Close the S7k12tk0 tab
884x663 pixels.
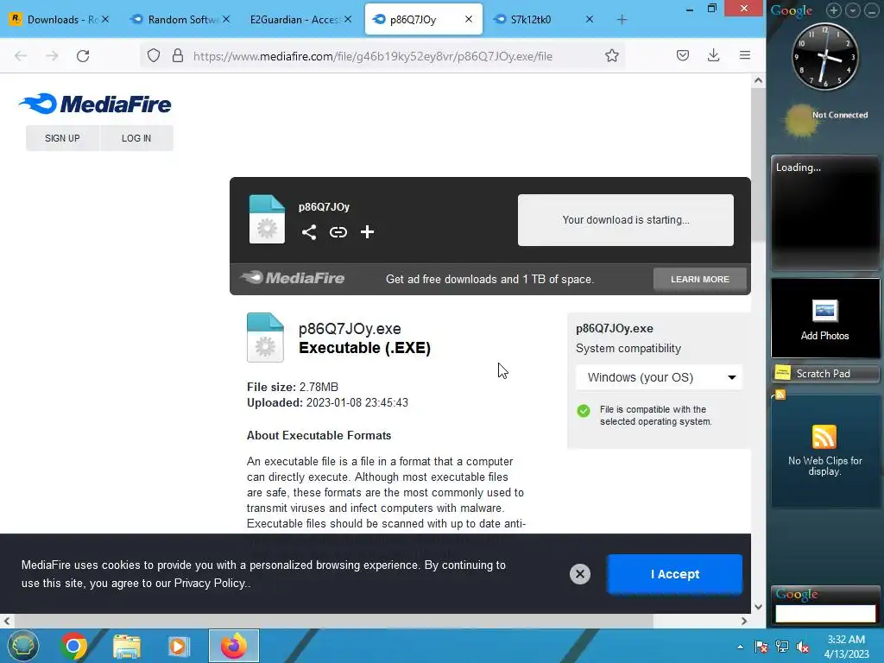[x=589, y=19]
